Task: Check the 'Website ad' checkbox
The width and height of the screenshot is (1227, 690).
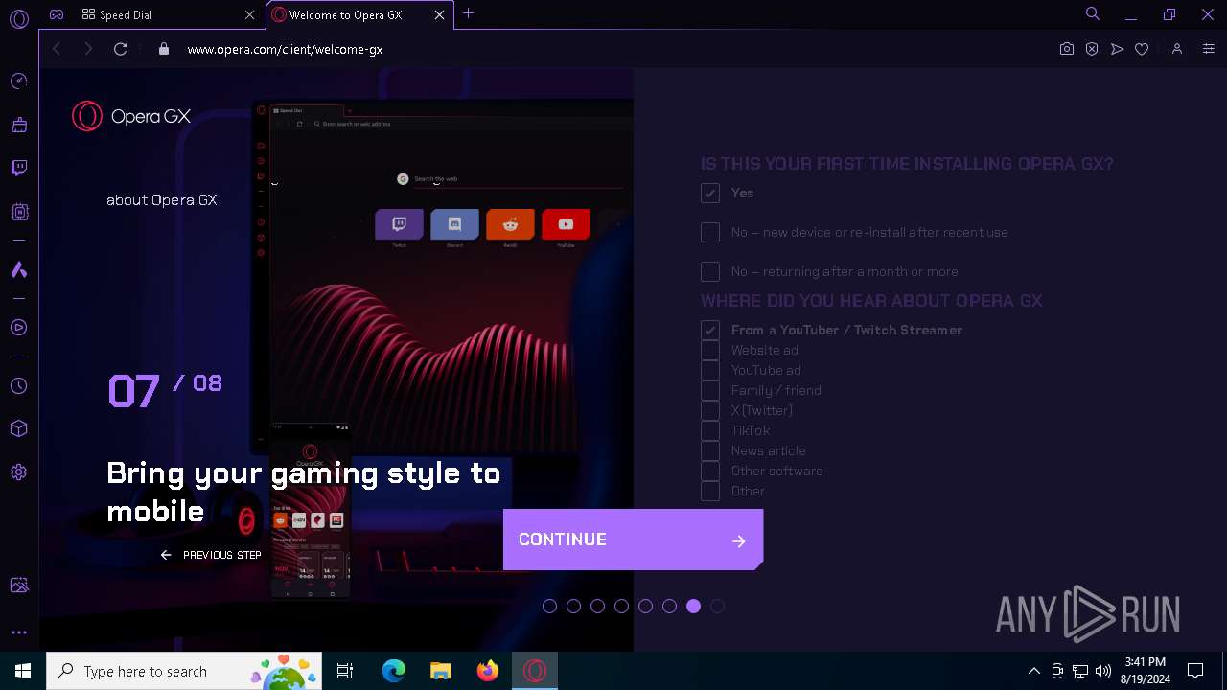Action: [709, 350]
